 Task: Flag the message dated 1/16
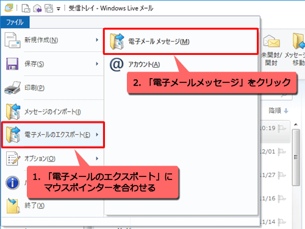tap(282, 198)
